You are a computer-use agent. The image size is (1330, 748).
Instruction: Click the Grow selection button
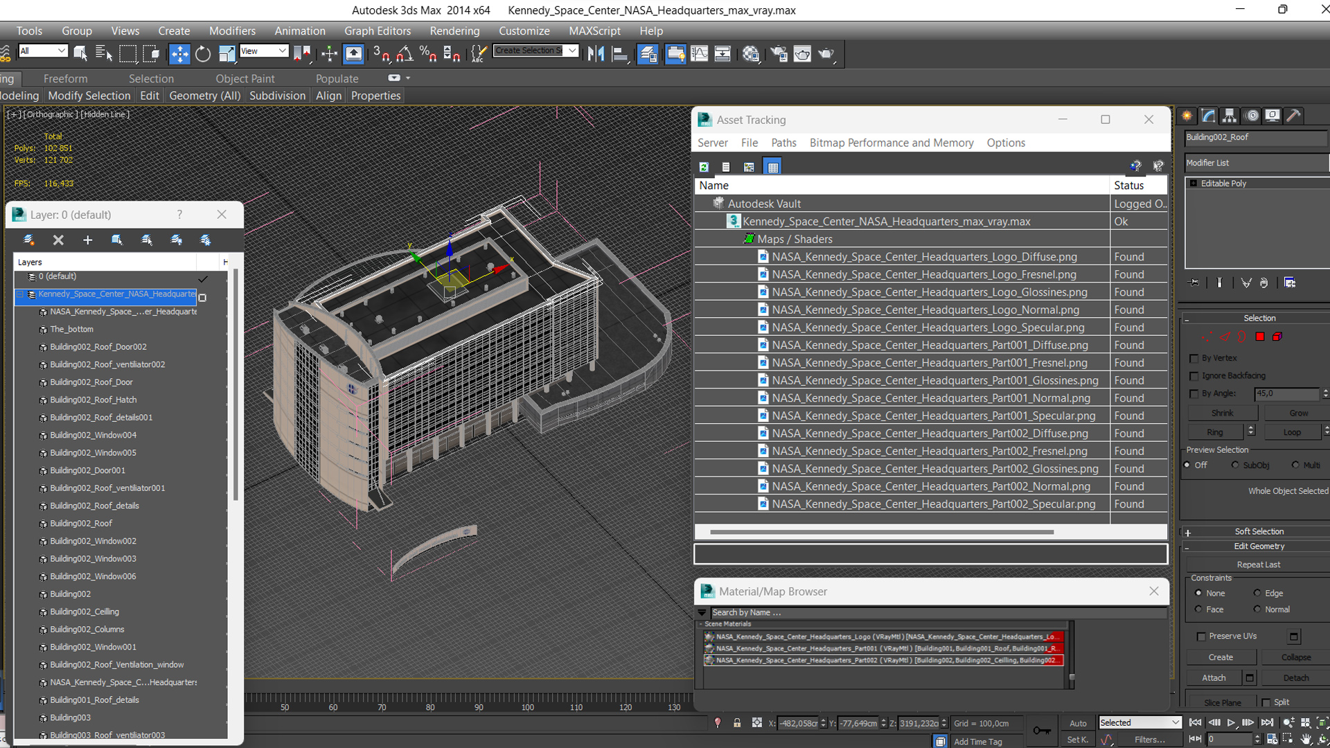1298,413
